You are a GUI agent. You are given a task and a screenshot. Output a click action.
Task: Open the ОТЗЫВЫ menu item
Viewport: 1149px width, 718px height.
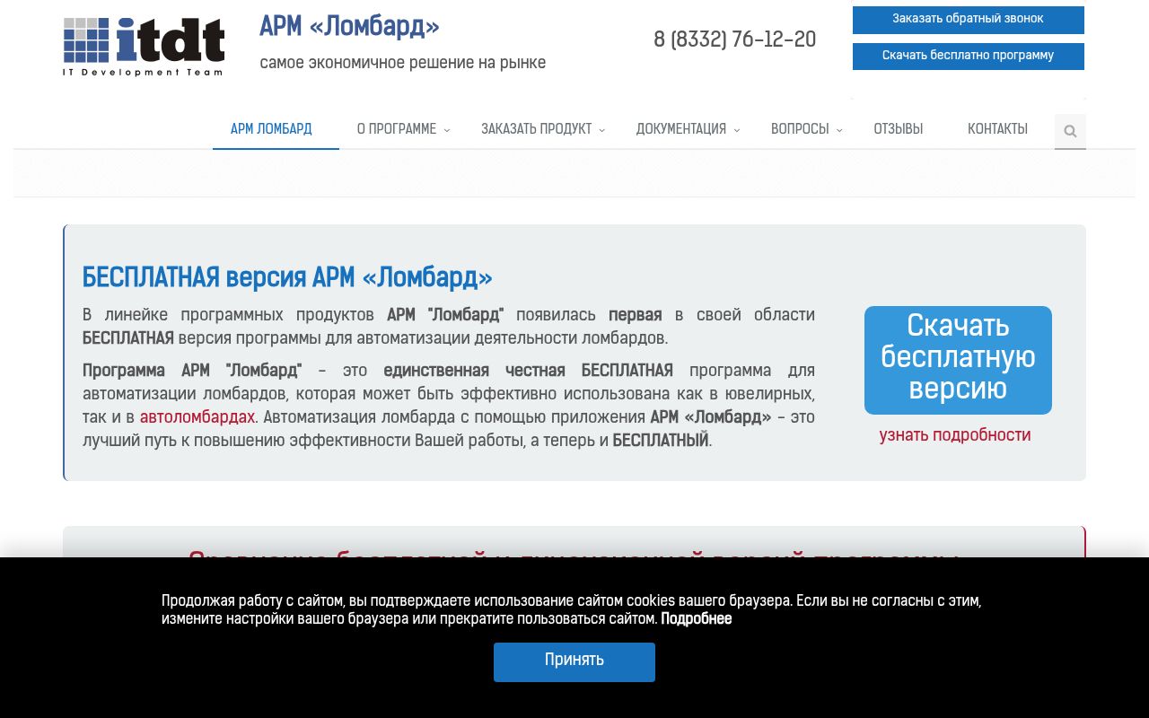pyautogui.click(x=898, y=129)
